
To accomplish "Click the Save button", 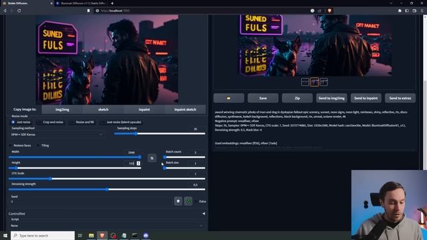I will [263, 98].
